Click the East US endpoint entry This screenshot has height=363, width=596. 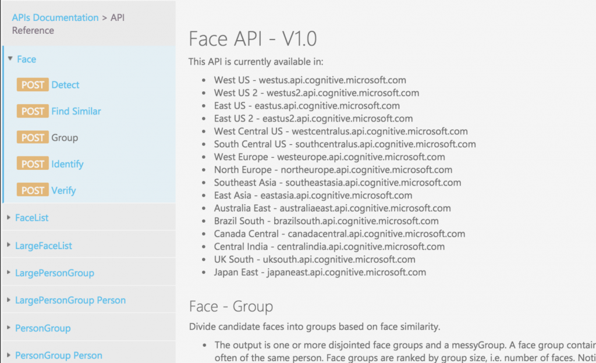pyautogui.click(x=307, y=105)
